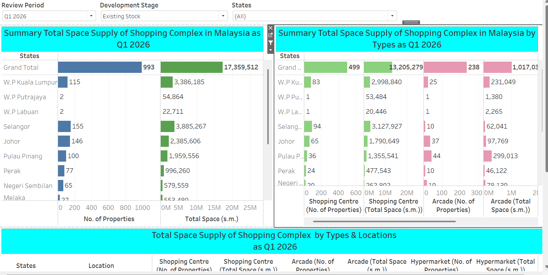Click the blue Perak bar labeled 77
Viewport: 548px width, 275px height.
point(61,171)
